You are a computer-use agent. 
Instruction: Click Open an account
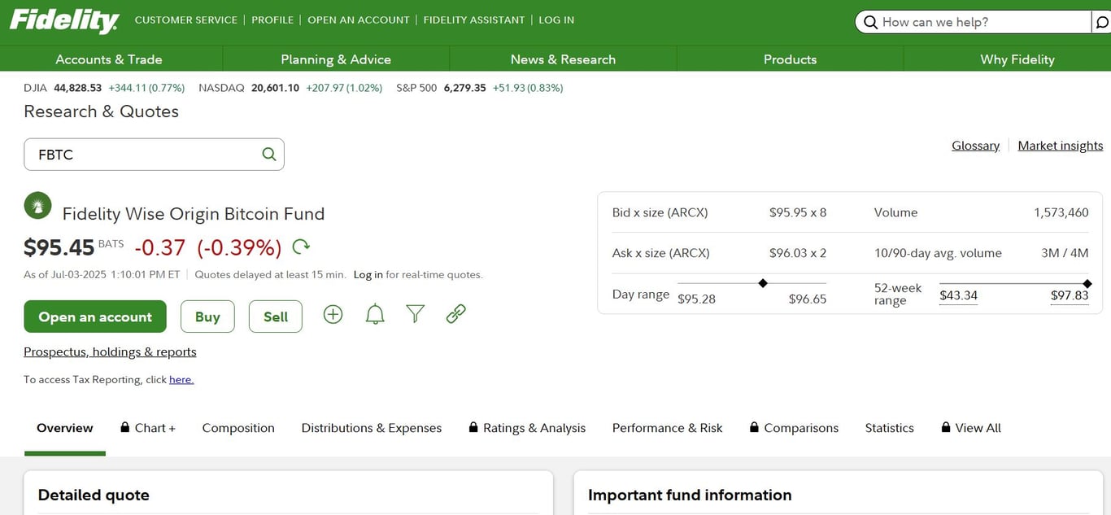coord(94,316)
